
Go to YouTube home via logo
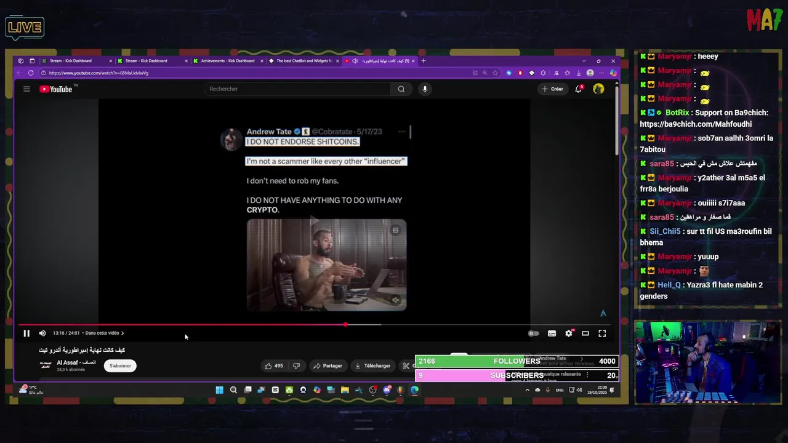point(56,89)
